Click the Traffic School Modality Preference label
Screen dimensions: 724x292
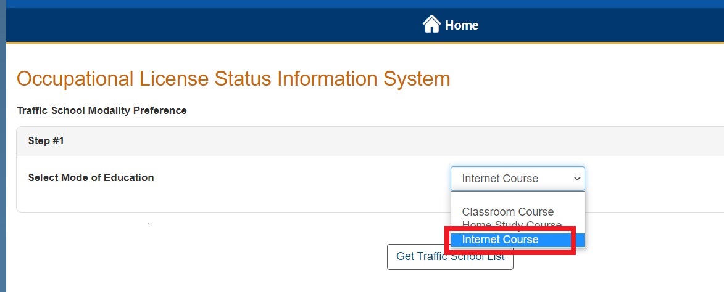click(x=102, y=111)
